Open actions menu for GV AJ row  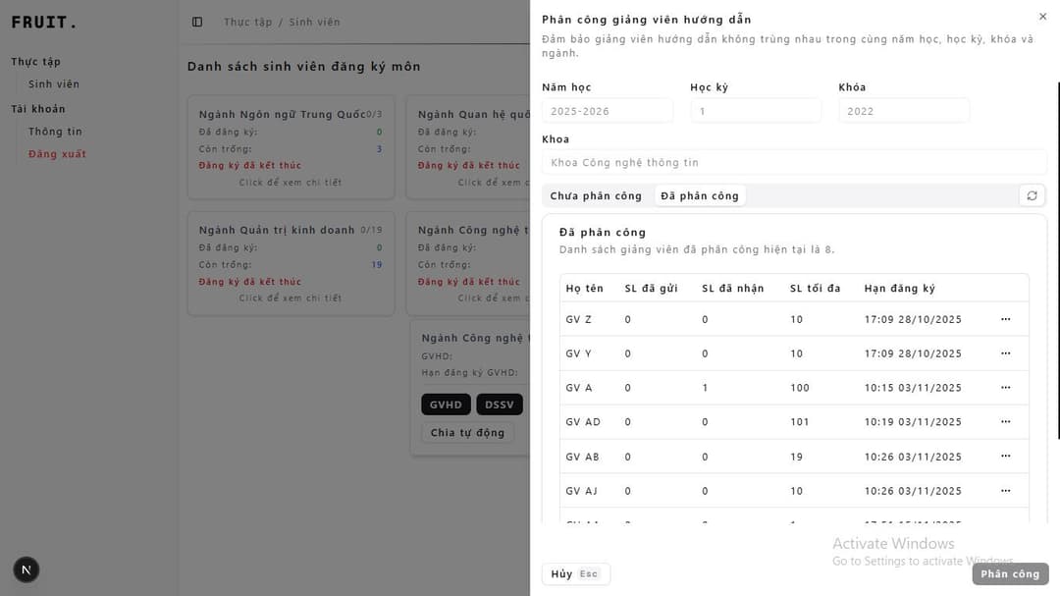coord(1005,491)
